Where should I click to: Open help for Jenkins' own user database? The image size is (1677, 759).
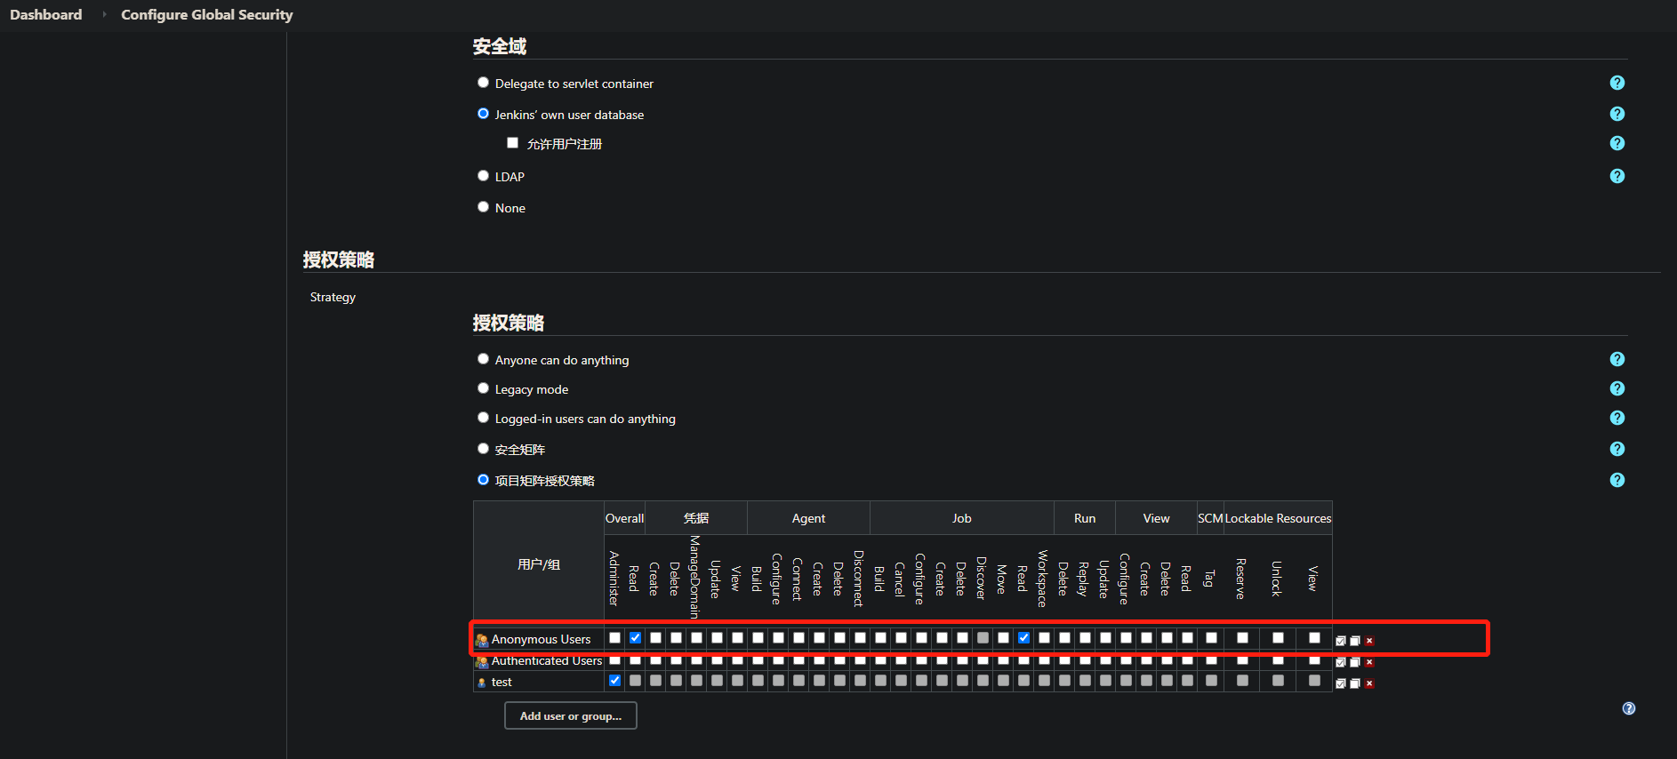pos(1617,114)
